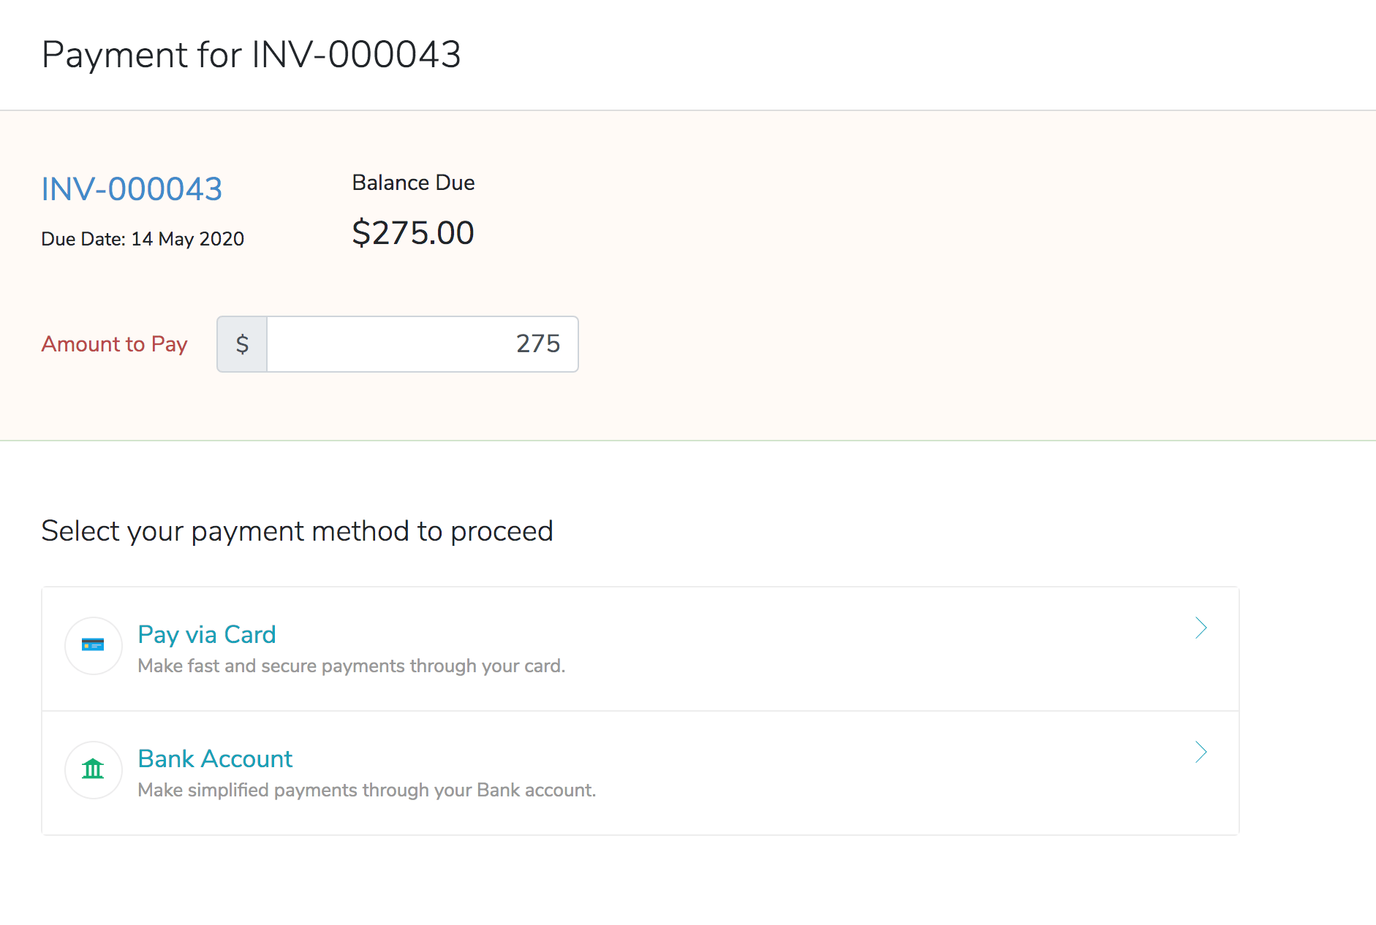
Task: Click the Select your payment method heading
Action: pyautogui.click(x=298, y=530)
